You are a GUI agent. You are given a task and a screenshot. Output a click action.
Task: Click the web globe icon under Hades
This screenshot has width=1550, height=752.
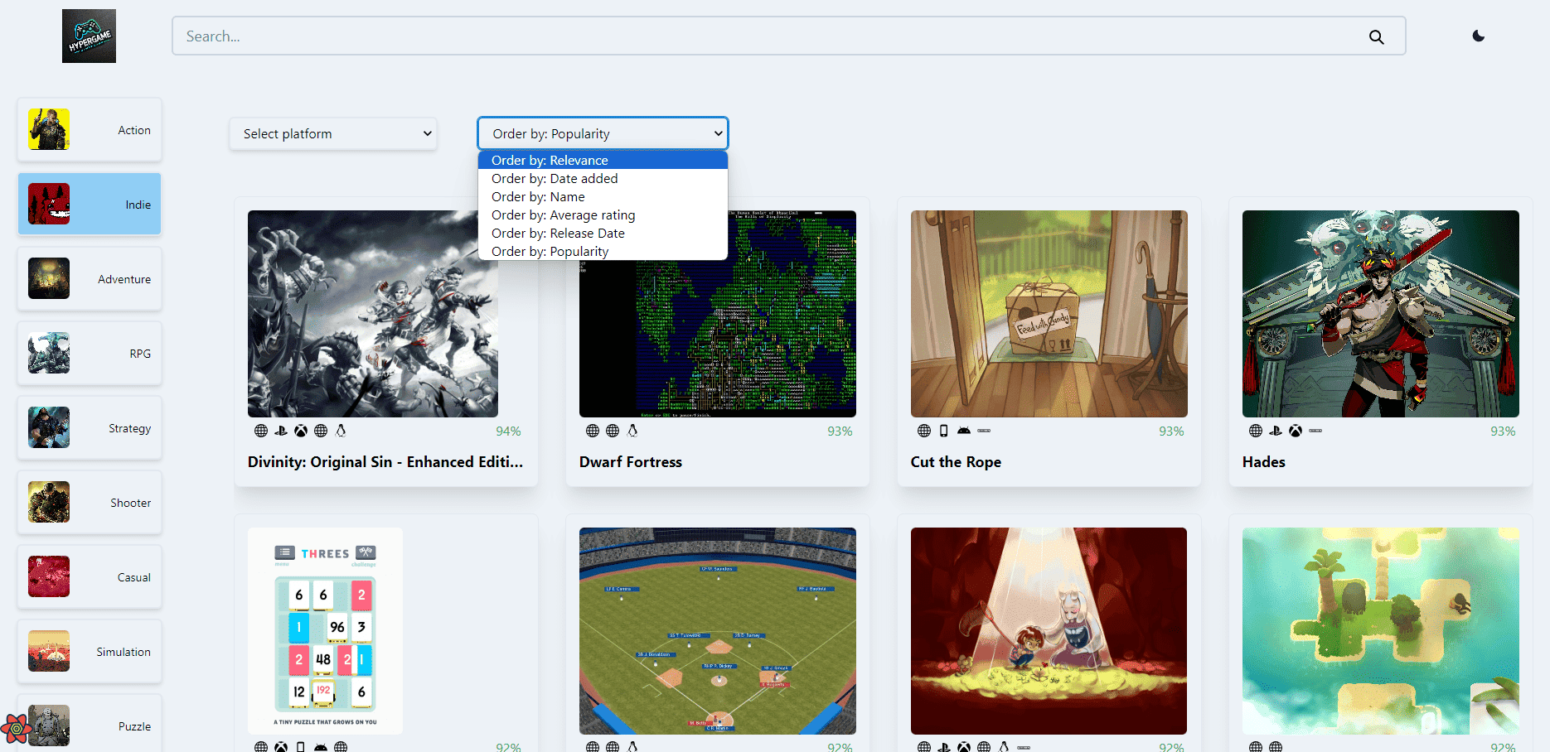coord(1254,431)
